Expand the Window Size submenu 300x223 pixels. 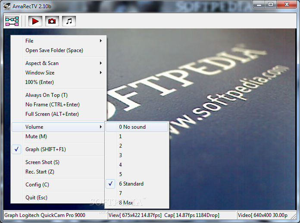pos(59,73)
